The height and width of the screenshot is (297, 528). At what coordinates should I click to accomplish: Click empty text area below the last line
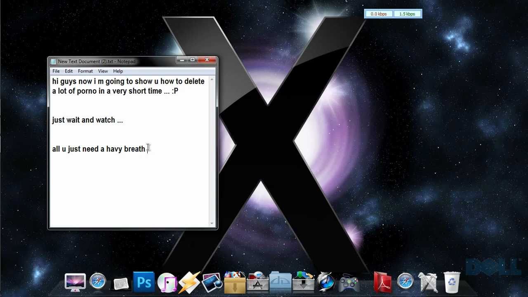130,190
